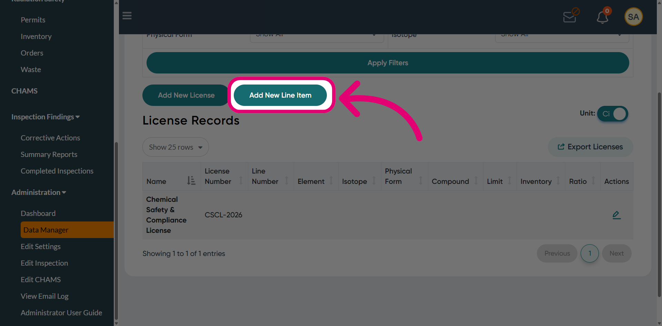Click the edit pencil icon for CSCL-2026
The height and width of the screenshot is (326, 662).
point(616,215)
